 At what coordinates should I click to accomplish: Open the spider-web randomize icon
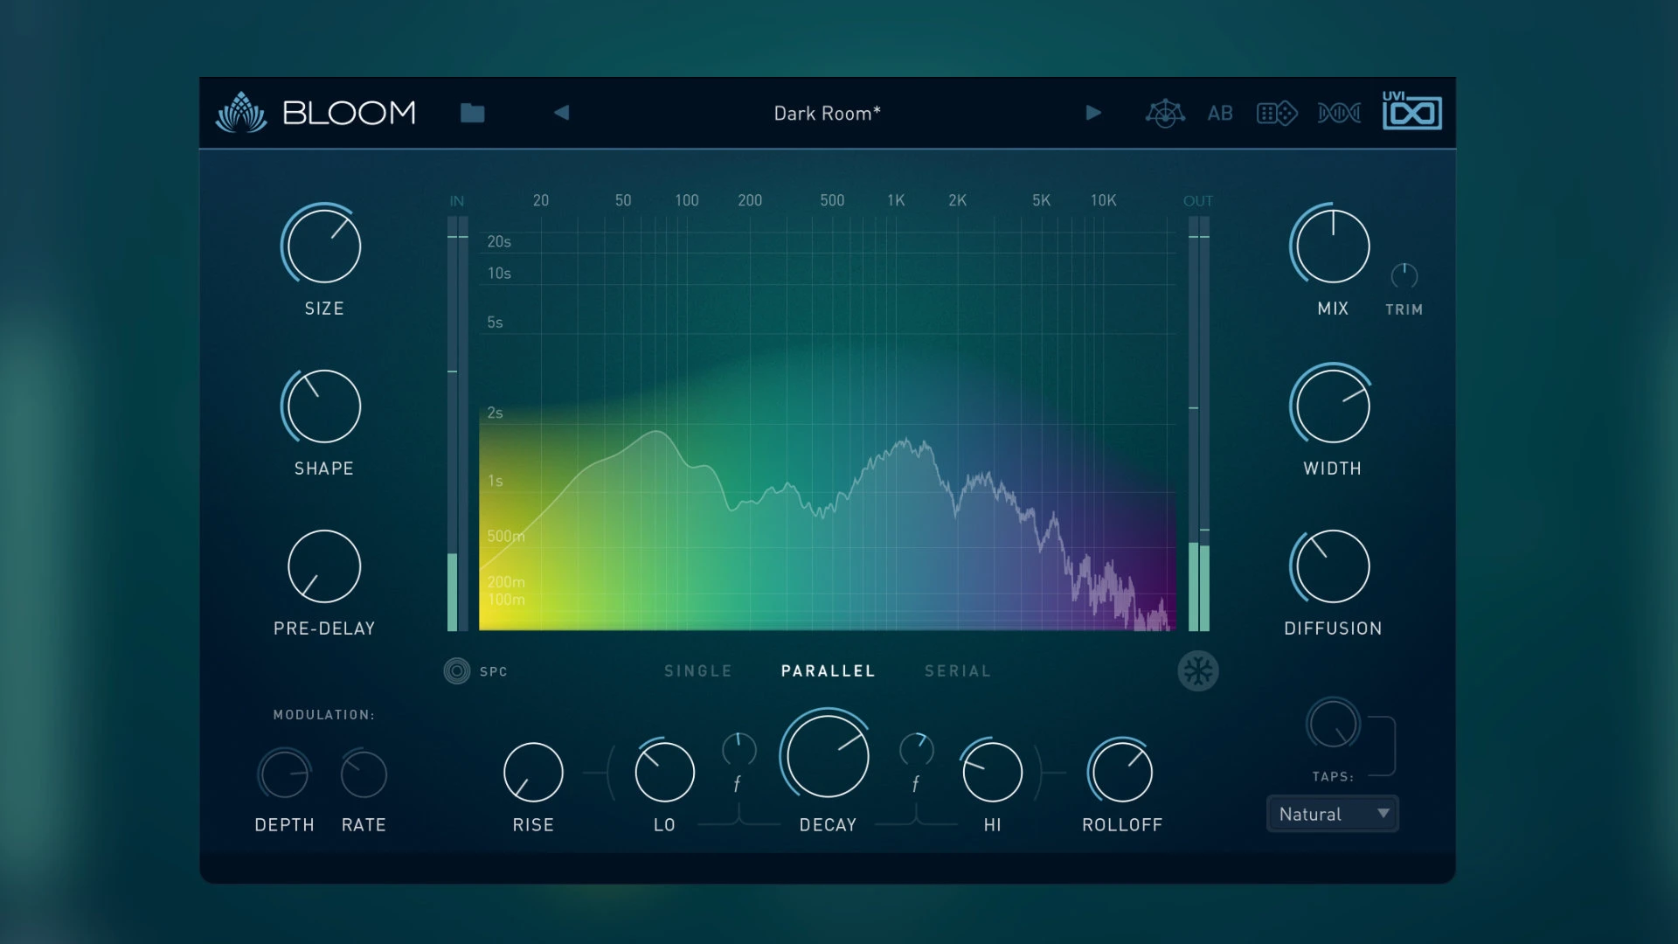click(x=1165, y=113)
